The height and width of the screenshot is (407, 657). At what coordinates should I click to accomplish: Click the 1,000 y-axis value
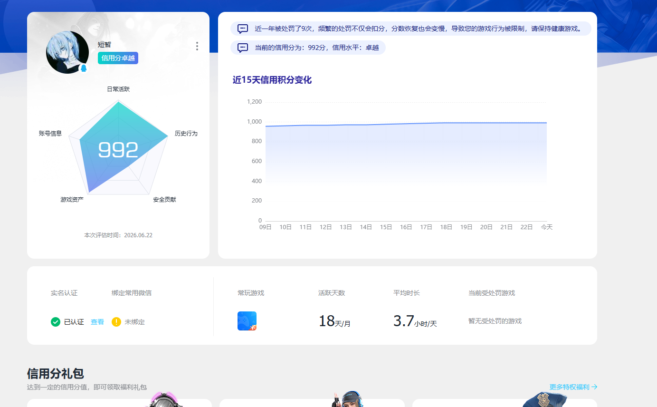[x=254, y=122]
